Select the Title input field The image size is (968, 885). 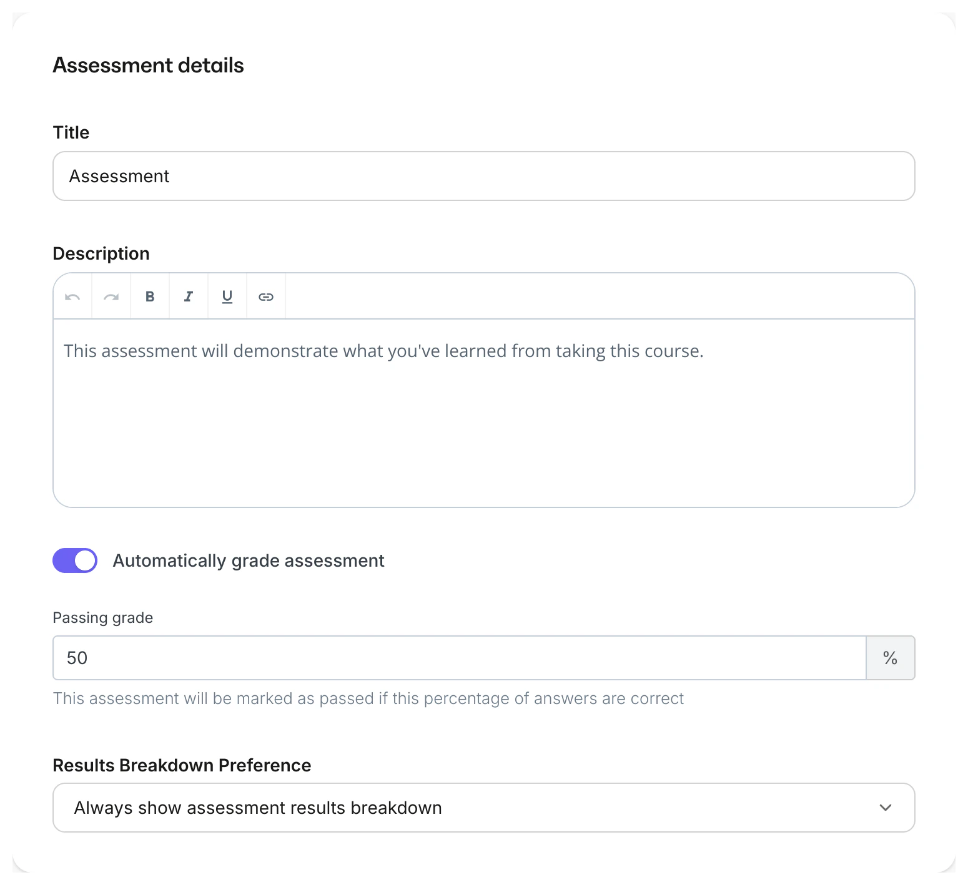(483, 176)
